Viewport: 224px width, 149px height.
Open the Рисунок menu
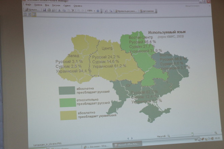pos(56,5)
